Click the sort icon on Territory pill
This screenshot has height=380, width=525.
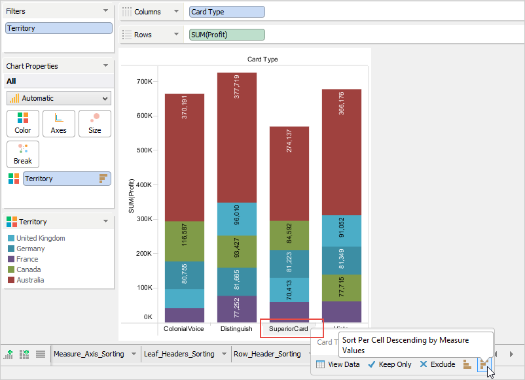tap(103, 179)
